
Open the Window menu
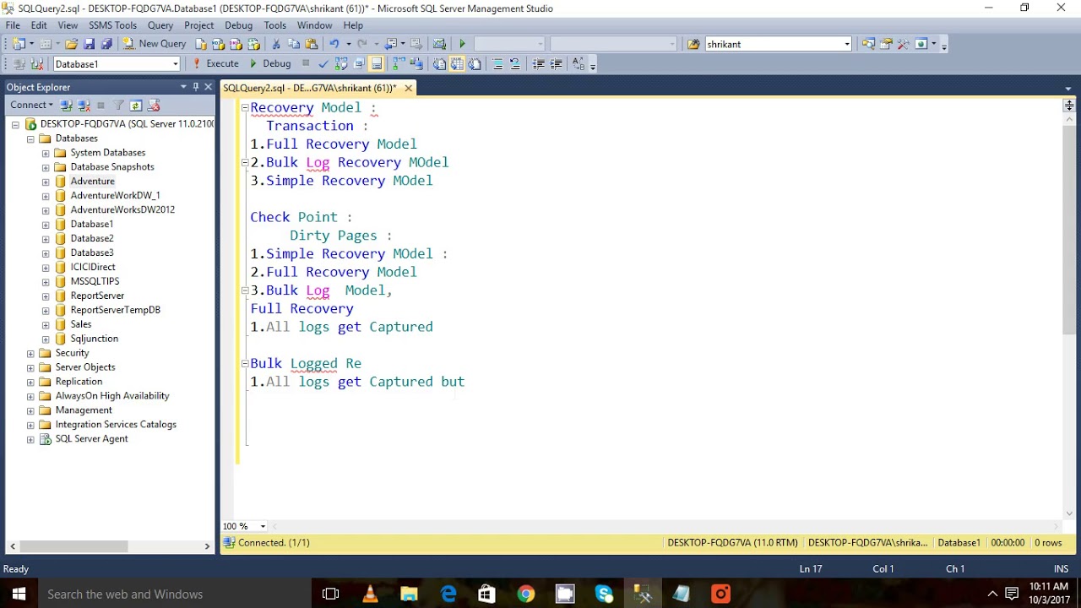[314, 25]
